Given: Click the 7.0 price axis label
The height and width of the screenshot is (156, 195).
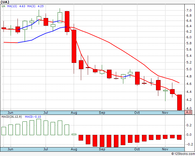Looking at the screenshot, I should coord(189,10).
